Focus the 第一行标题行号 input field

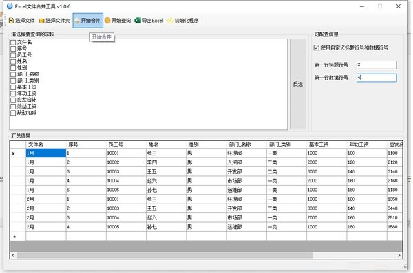tap(377, 65)
